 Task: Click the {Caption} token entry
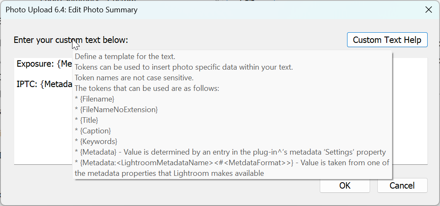pos(96,131)
